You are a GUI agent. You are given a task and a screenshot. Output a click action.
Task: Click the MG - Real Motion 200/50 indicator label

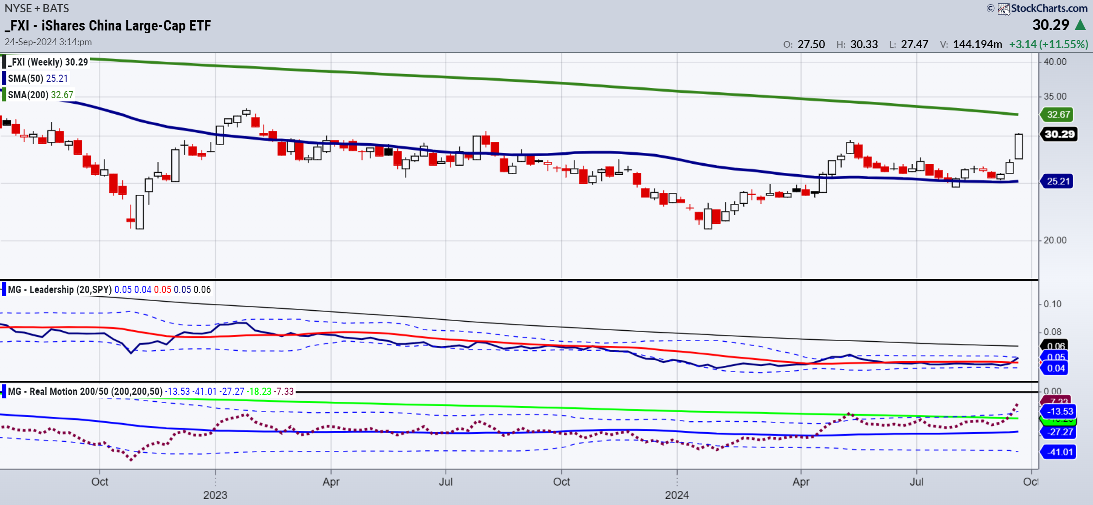pos(85,391)
